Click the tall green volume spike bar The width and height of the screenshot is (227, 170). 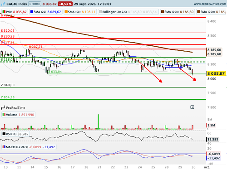(x=99, y=122)
